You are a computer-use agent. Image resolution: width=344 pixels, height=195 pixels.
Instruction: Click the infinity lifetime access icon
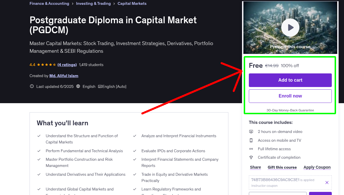pos(251,149)
